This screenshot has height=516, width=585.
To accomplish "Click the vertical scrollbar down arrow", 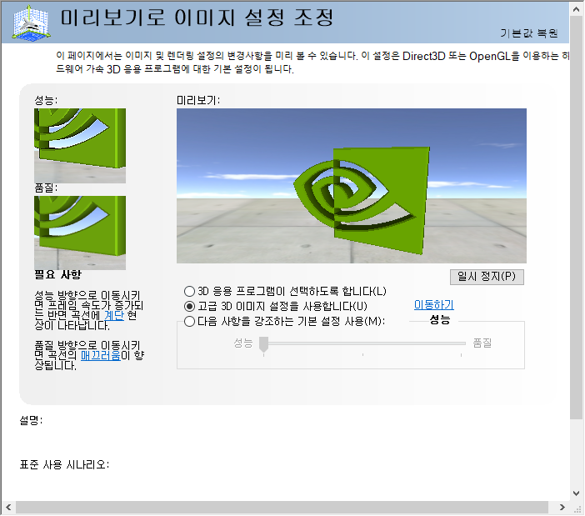I will 577,493.
